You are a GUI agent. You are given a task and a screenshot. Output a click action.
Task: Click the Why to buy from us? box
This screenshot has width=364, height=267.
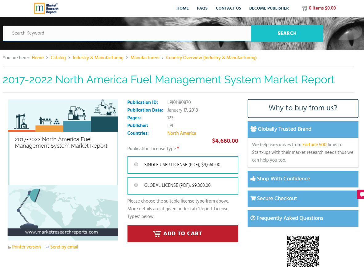[x=303, y=109]
